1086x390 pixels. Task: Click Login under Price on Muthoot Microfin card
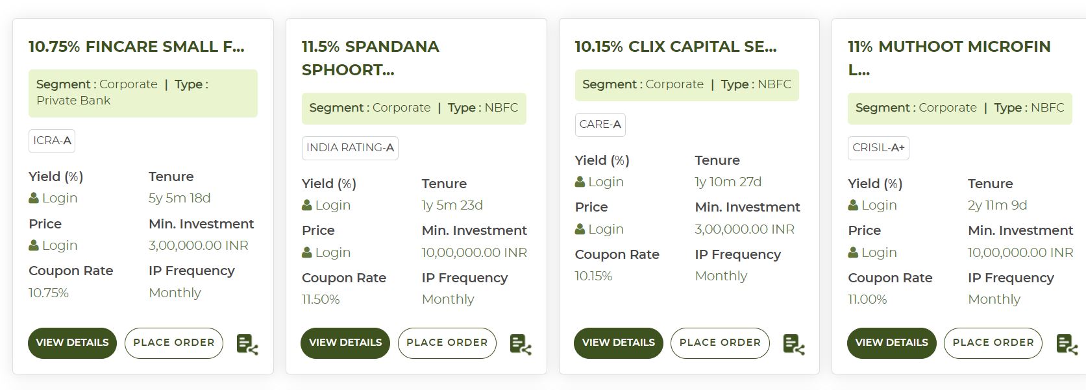tap(879, 252)
